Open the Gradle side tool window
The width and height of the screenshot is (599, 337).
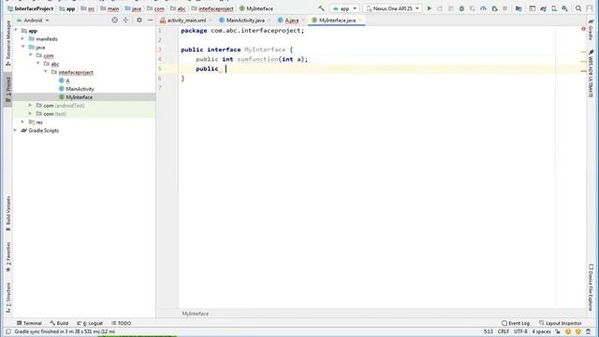[591, 30]
